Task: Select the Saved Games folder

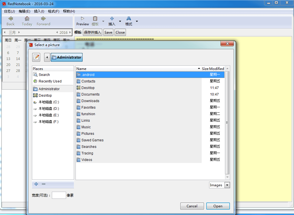Action: tap(150, 140)
